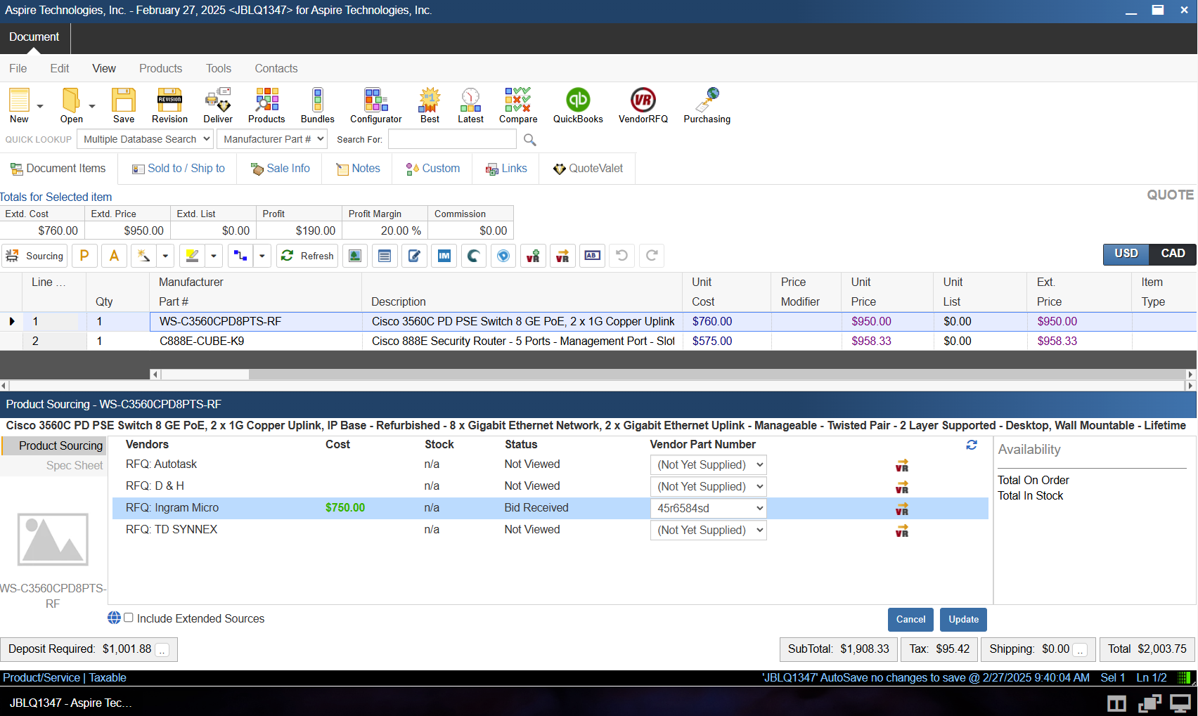Viewport: 1198px width, 716px height.
Task: Expand Ingram Micro vendor part number dropdown
Action: tap(708, 508)
